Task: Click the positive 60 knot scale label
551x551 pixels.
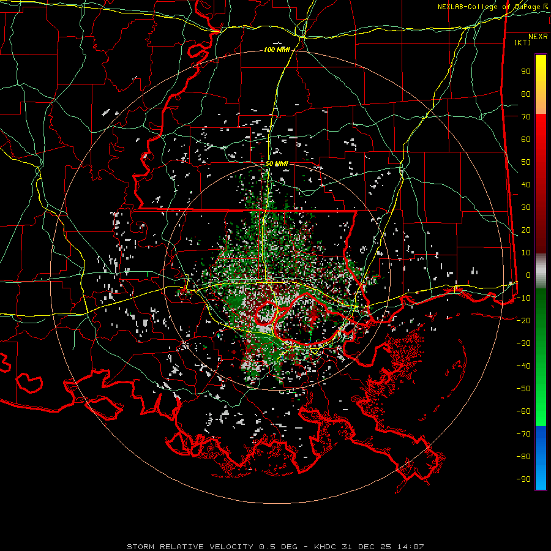Action: tap(526, 140)
